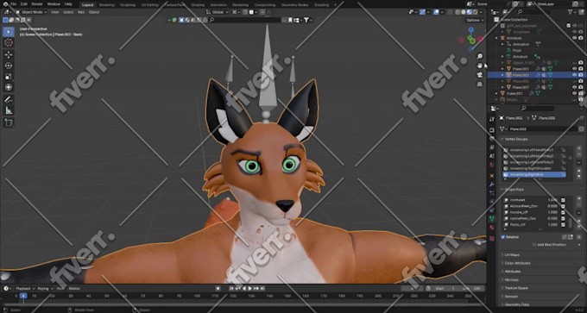Switch to the Shading workspace tab
The width and height of the screenshot is (587, 313).
(198, 5)
